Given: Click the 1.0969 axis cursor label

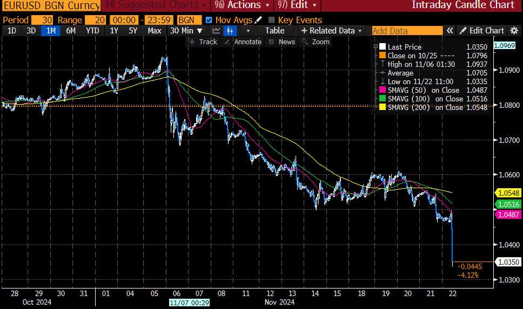Looking at the screenshot, I should click(x=505, y=46).
